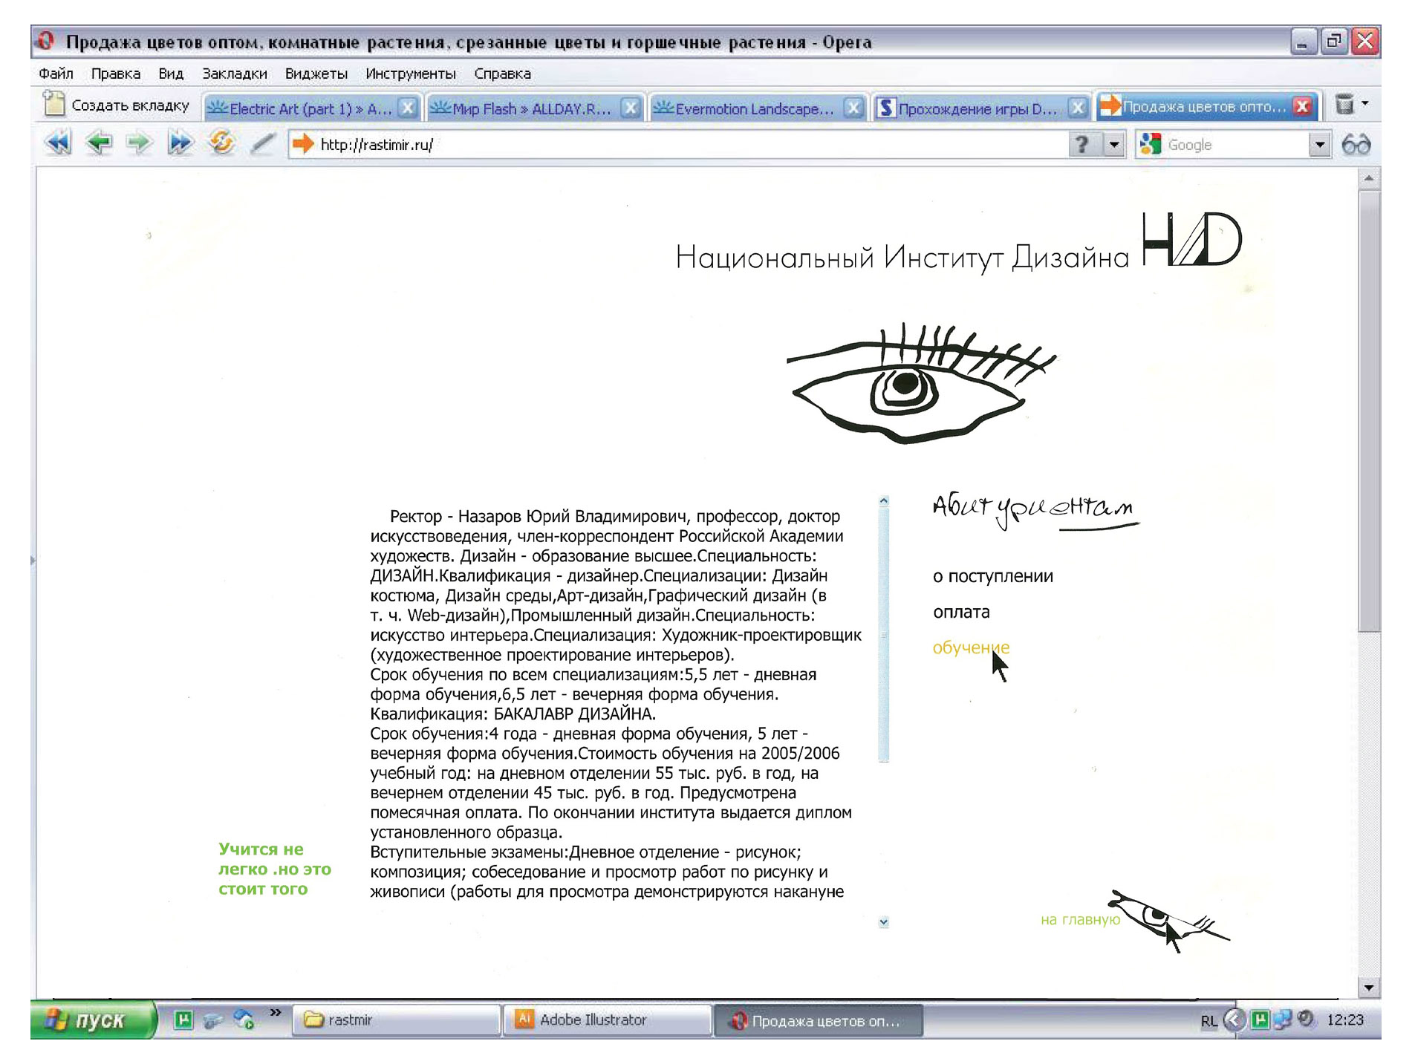Go back with the green Back arrow
The height and width of the screenshot is (1064, 1415).
pyautogui.click(x=98, y=143)
